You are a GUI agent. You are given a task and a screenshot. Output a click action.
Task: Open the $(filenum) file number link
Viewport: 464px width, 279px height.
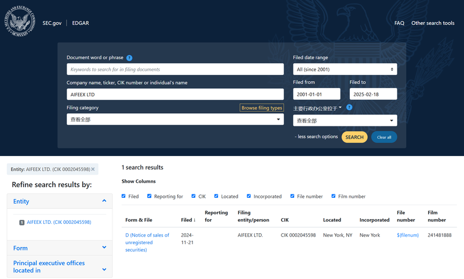point(408,235)
